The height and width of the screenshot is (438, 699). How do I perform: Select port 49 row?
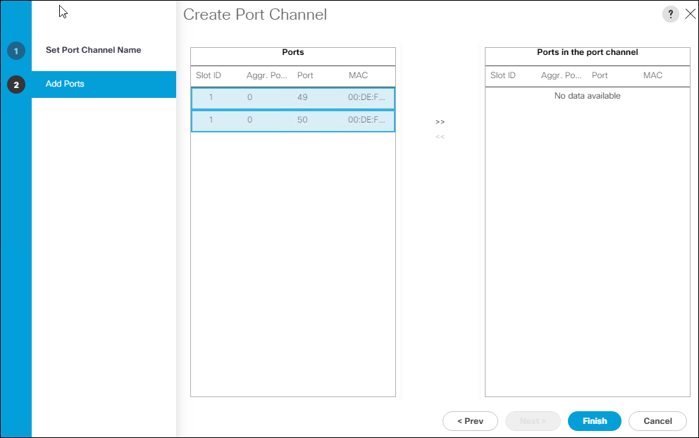click(x=293, y=99)
